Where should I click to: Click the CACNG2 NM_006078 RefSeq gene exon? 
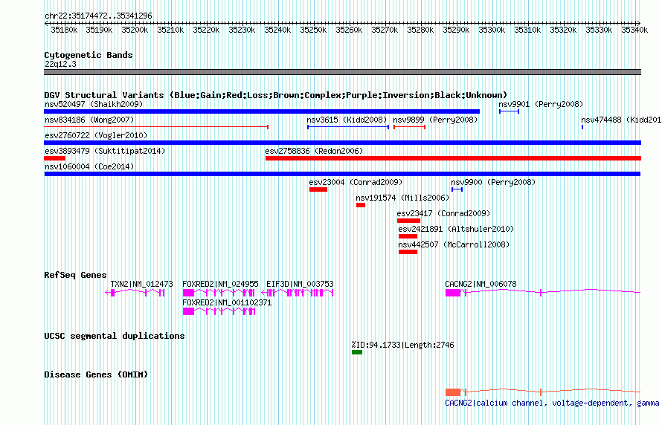click(x=453, y=293)
